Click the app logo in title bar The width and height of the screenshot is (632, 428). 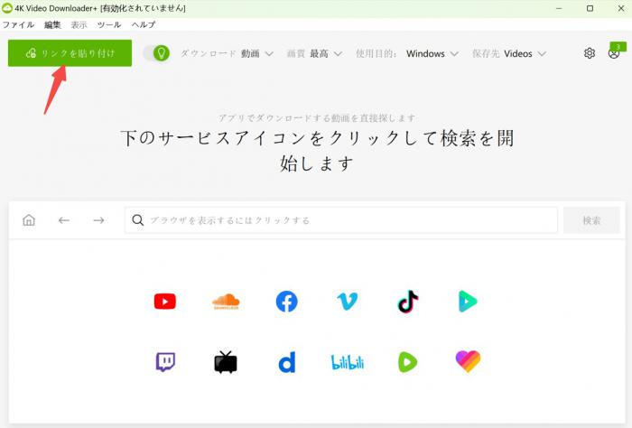[x=7, y=7]
